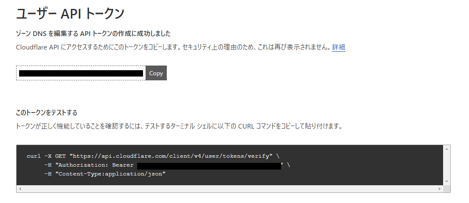The width and height of the screenshot is (469, 203).
Task: Click the token creation success message
Action: point(93,34)
